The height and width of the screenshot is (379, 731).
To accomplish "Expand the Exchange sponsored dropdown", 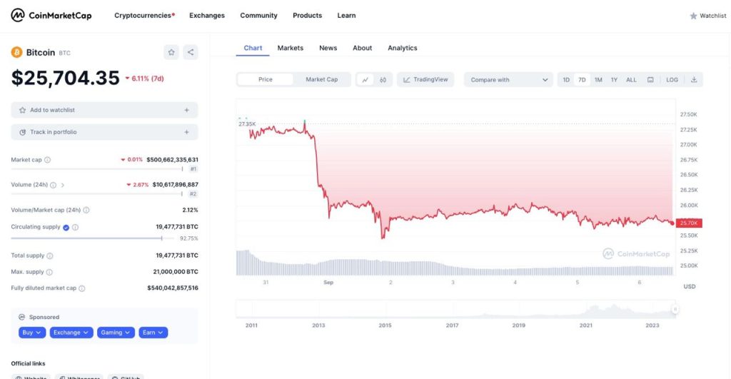I will (71, 333).
